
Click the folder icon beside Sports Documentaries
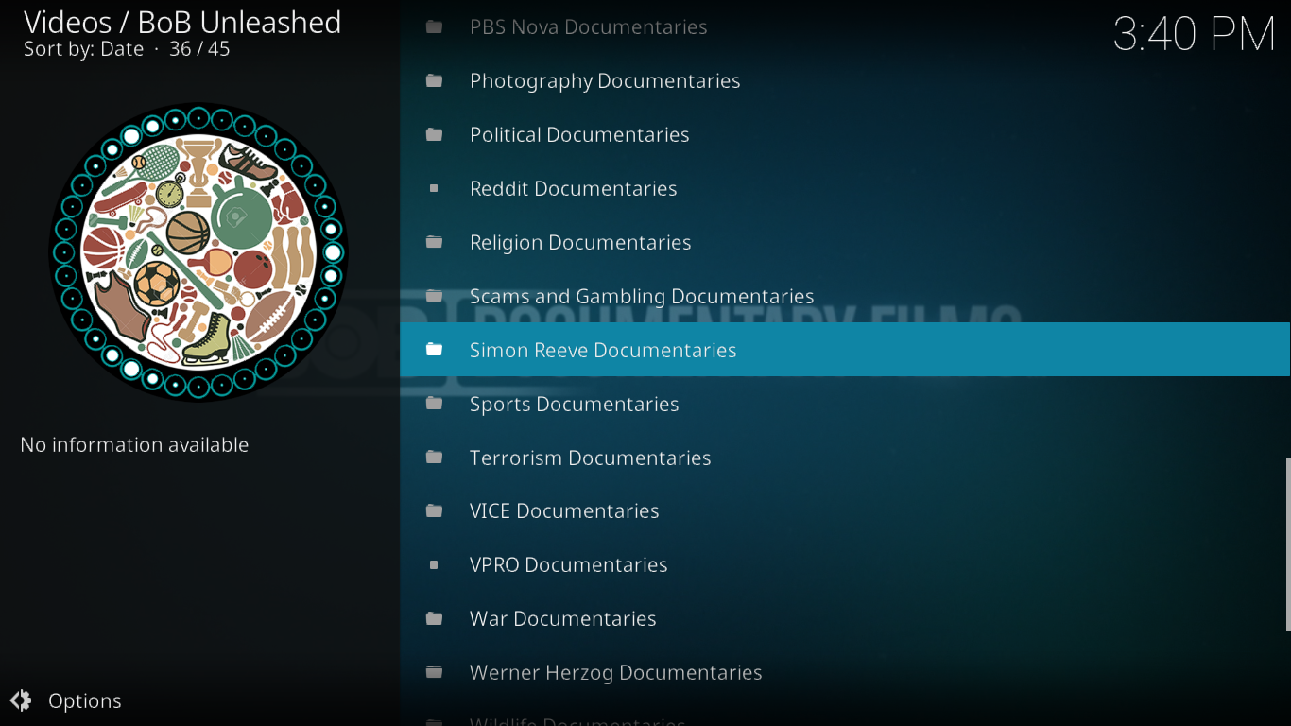pyautogui.click(x=434, y=404)
